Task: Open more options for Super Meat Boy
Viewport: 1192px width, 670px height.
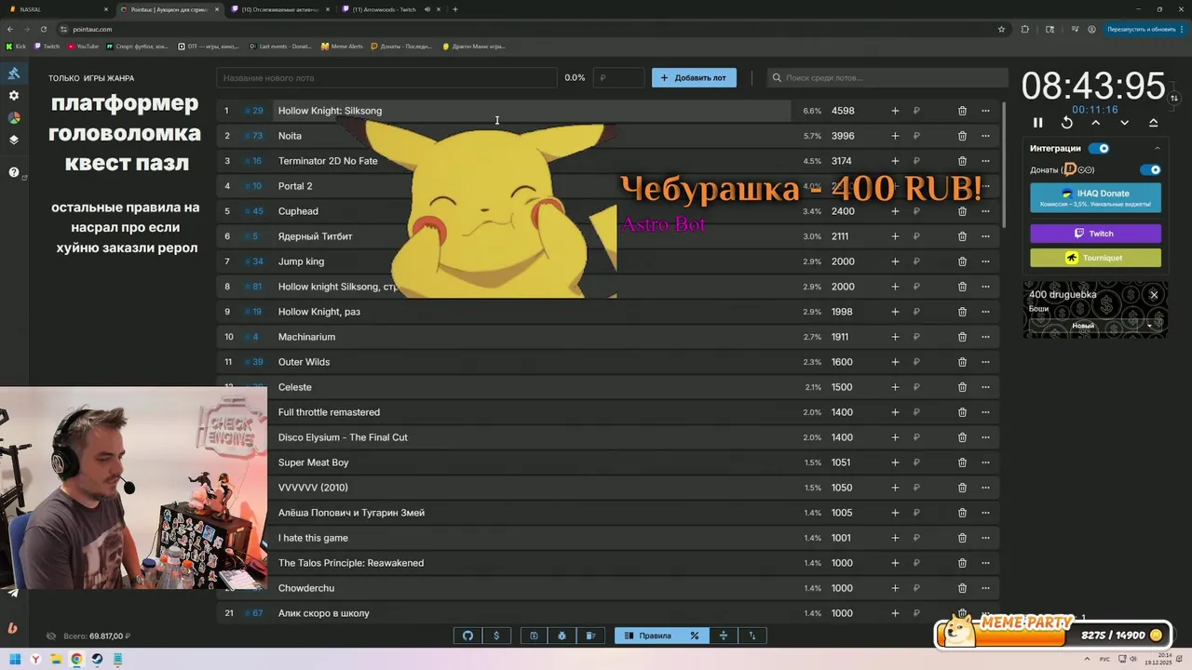Action: [985, 462]
